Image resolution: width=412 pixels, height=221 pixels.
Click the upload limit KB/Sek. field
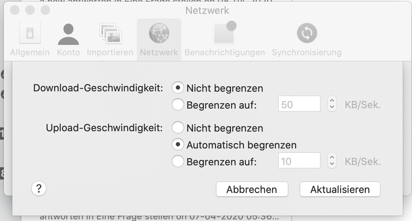tap(299, 161)
